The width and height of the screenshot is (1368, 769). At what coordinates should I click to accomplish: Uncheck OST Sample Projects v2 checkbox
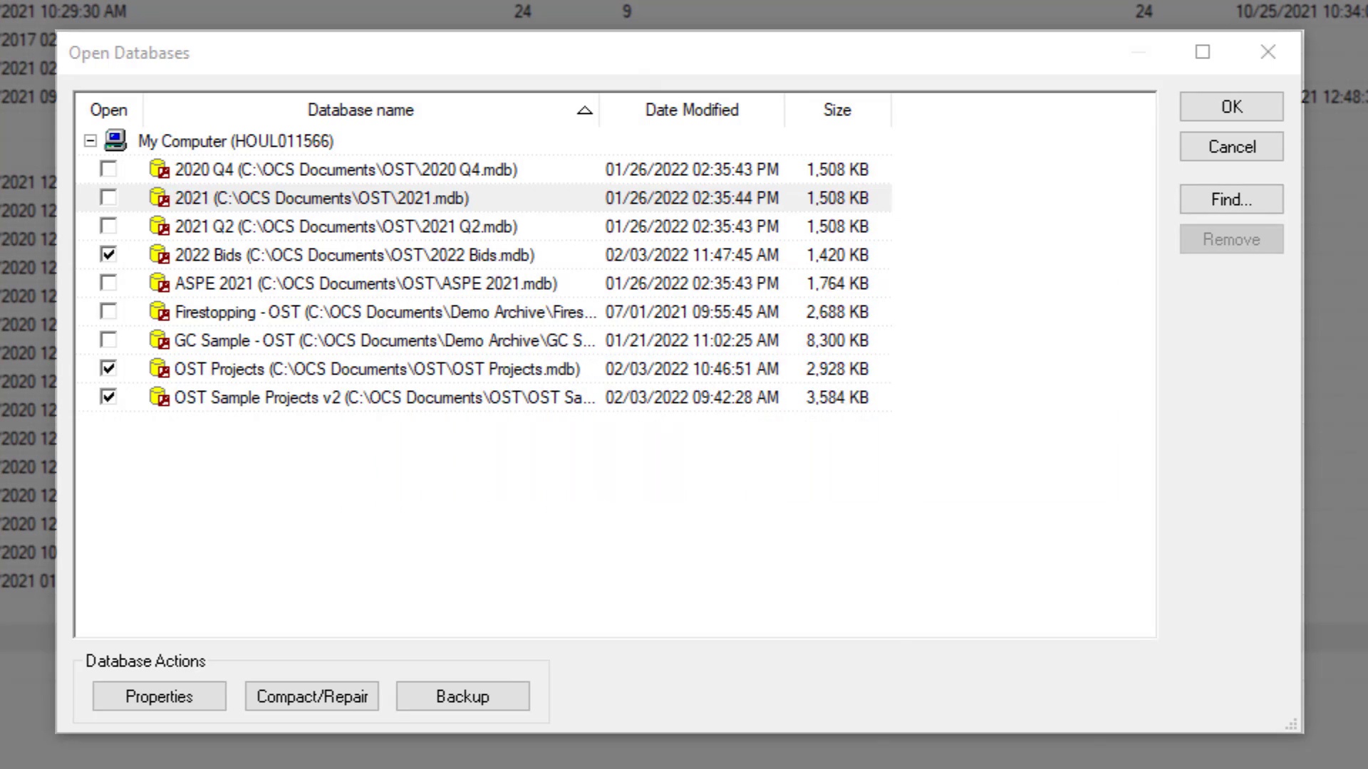point(108,397)
